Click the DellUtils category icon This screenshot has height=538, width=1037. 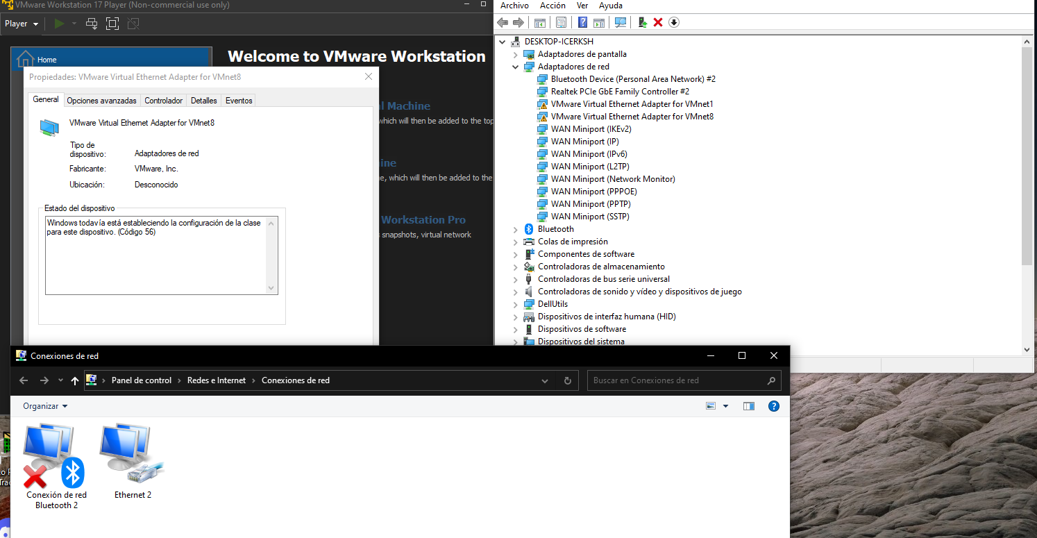coord(529,304)
